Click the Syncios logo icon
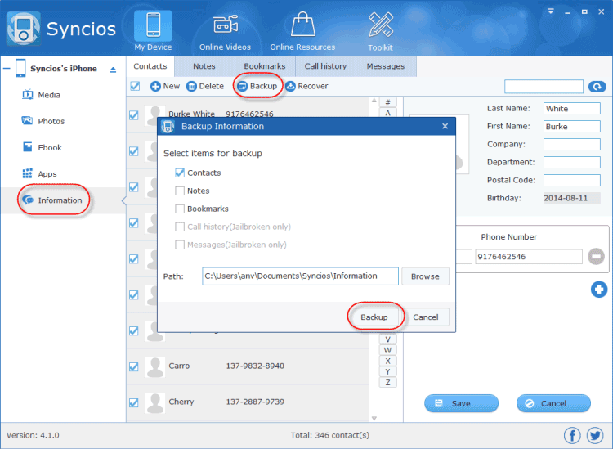This screenshot has height=449, width=613. pyautogui.click(x=23, y=29)
